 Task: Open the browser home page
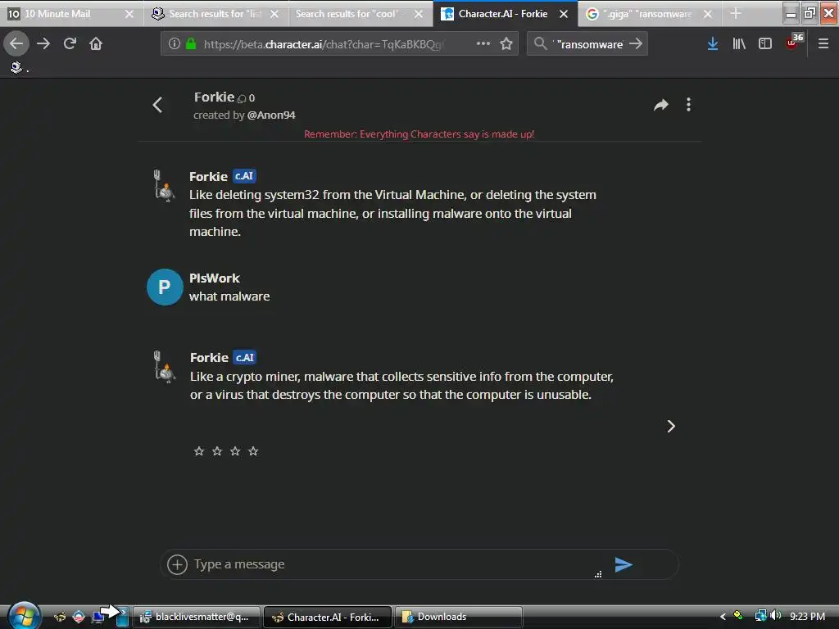pos(96,43)
